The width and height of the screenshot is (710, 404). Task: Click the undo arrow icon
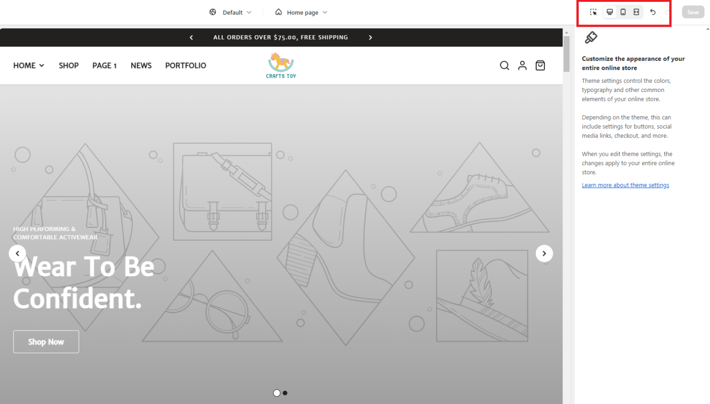click(653, 12)
